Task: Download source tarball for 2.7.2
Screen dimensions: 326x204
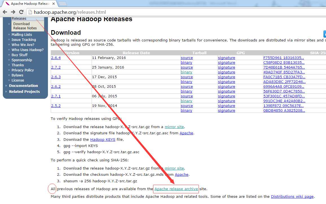Action: (x=187, y=67)
